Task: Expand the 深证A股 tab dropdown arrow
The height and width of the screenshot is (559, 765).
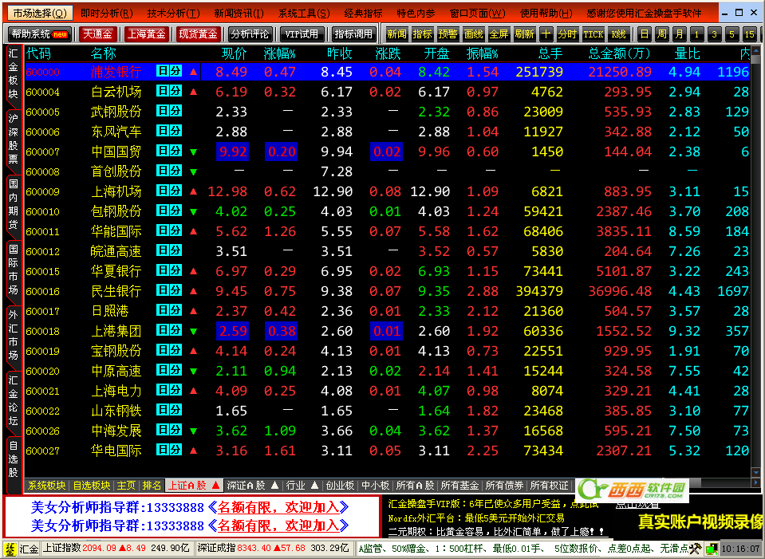Action: point(274,485)
